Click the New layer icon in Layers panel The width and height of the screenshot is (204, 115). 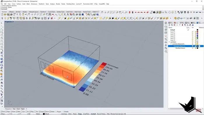click(169, 25)
